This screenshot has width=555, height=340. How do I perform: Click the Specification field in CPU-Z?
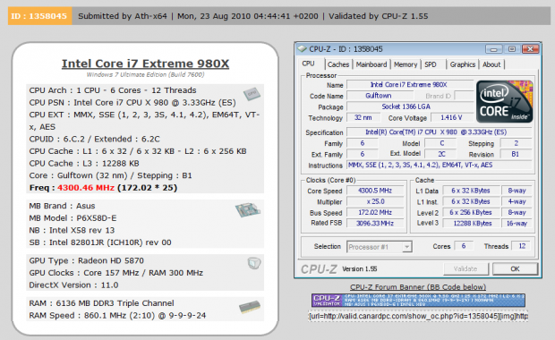pyautogui.click(x=439, y=132)
